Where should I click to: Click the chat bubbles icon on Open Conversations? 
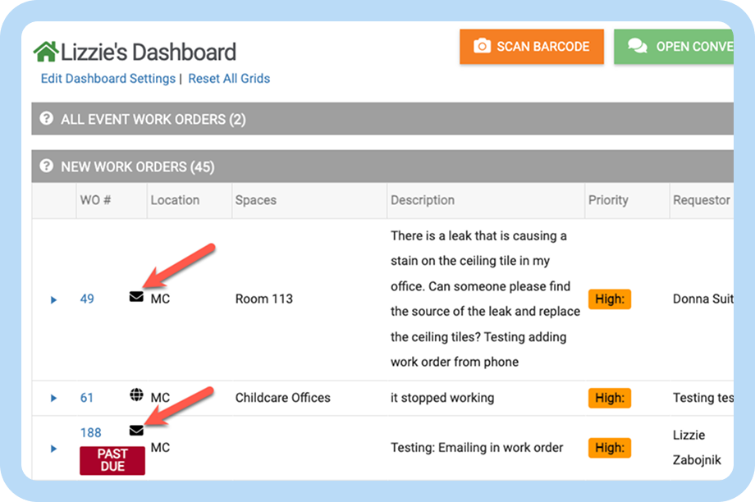[x=637, y=47]
